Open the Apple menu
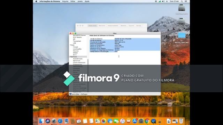This screenshot has height=125, width=223. click(36, 1)
